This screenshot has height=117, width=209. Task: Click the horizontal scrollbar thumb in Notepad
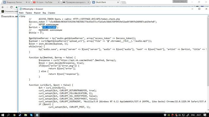93,112
